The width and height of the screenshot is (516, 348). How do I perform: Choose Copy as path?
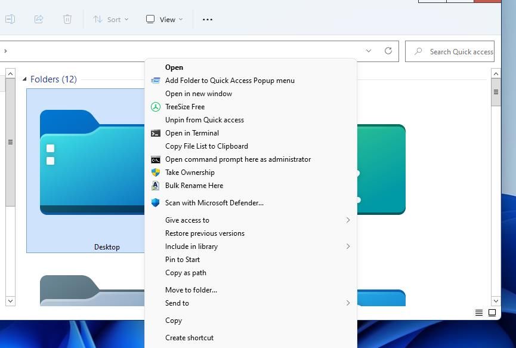coord(186,273)
